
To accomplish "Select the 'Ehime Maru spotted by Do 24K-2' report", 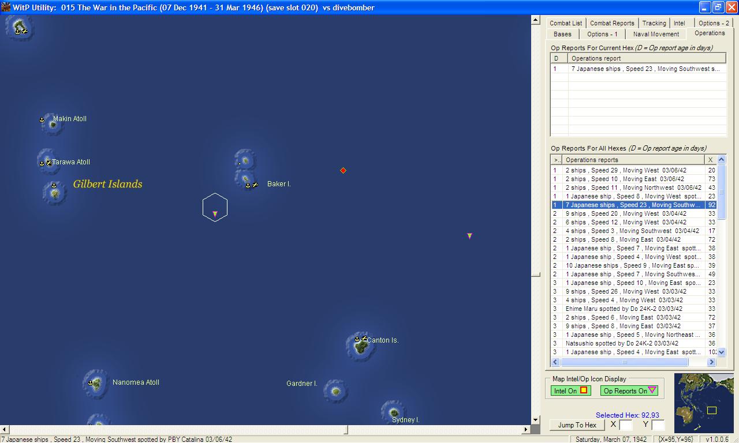I will pyautogui.click(x=633, y=309).
